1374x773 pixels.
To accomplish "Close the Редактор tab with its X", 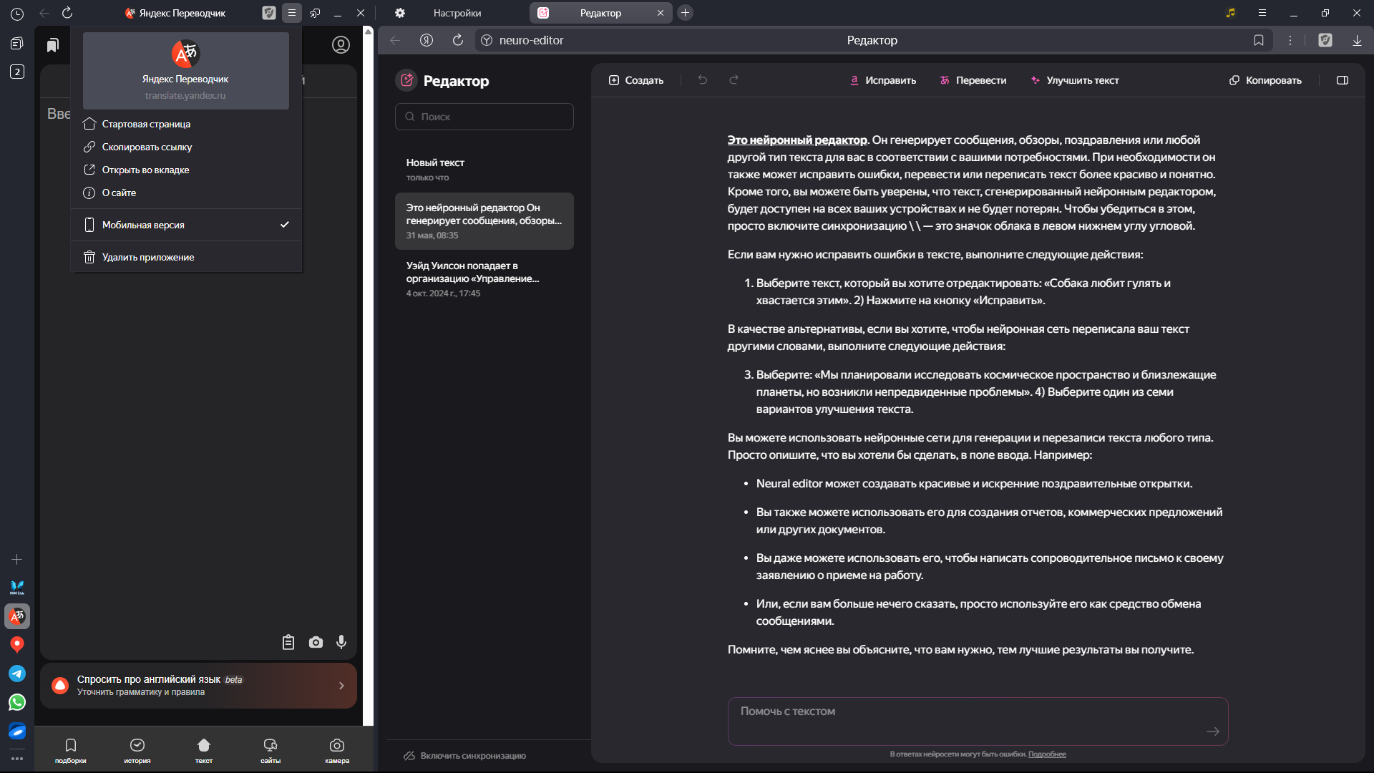I will pos(661,13).
